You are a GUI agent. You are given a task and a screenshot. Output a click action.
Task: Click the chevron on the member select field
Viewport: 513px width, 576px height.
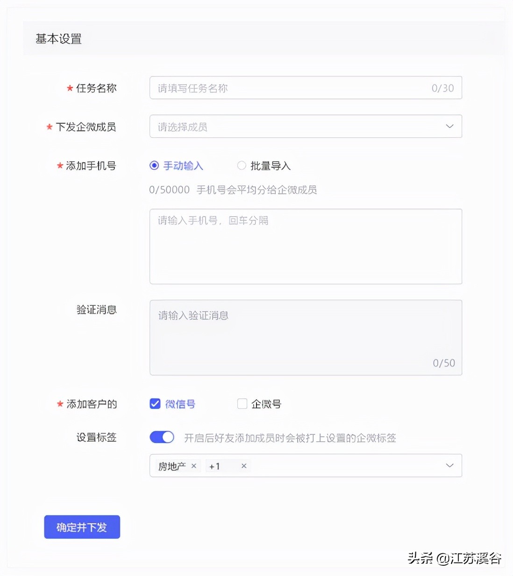(449, 126)
